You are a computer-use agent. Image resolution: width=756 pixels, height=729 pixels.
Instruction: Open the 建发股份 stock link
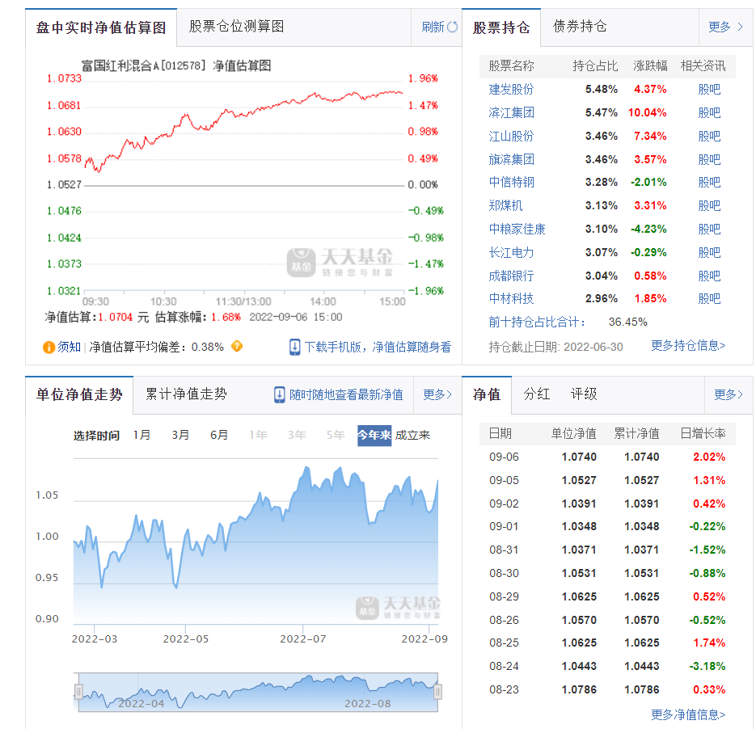click(511, 89)
